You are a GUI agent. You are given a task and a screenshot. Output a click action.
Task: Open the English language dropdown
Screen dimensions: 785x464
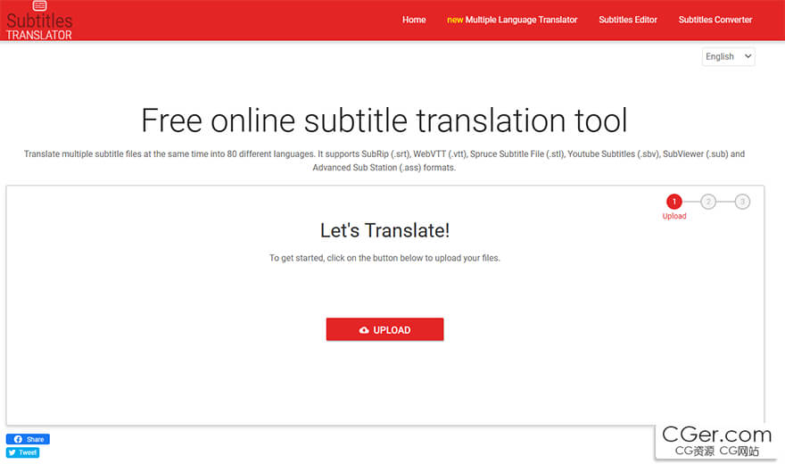(x=728, y=56)
